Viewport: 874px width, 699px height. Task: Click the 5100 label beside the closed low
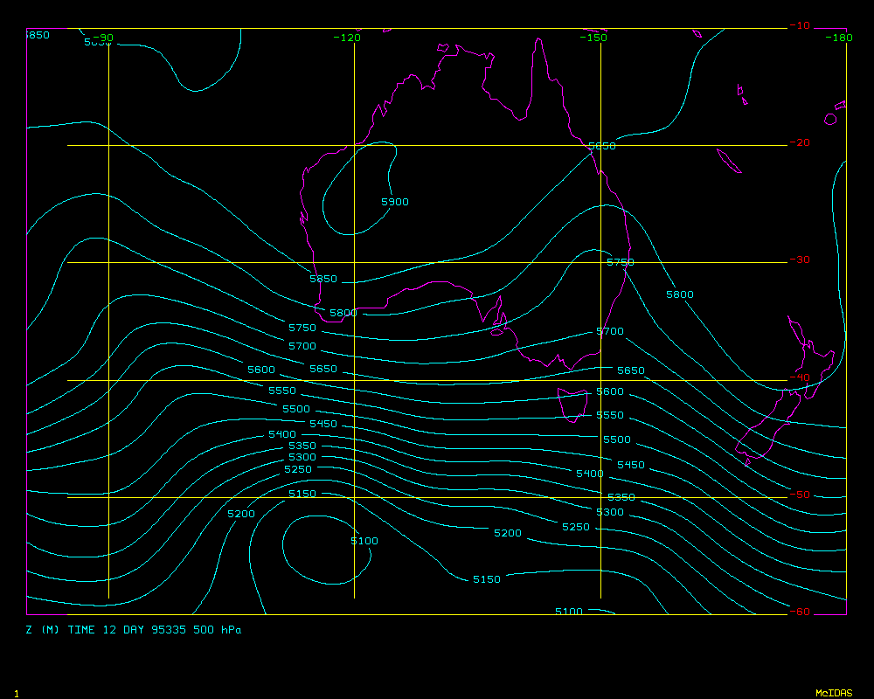[x=364, y=541]
